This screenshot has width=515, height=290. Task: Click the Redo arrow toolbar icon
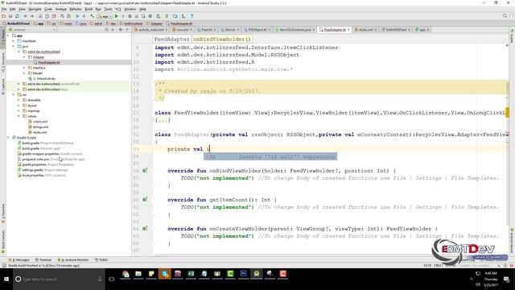click(32, 16)
